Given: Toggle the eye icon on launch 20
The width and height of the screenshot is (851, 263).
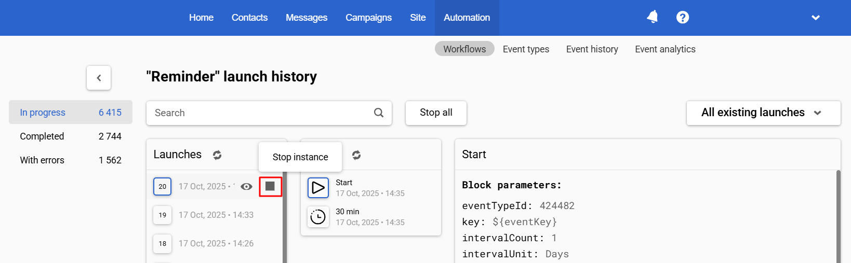Looking at the screenshot, I should (247, 186).
